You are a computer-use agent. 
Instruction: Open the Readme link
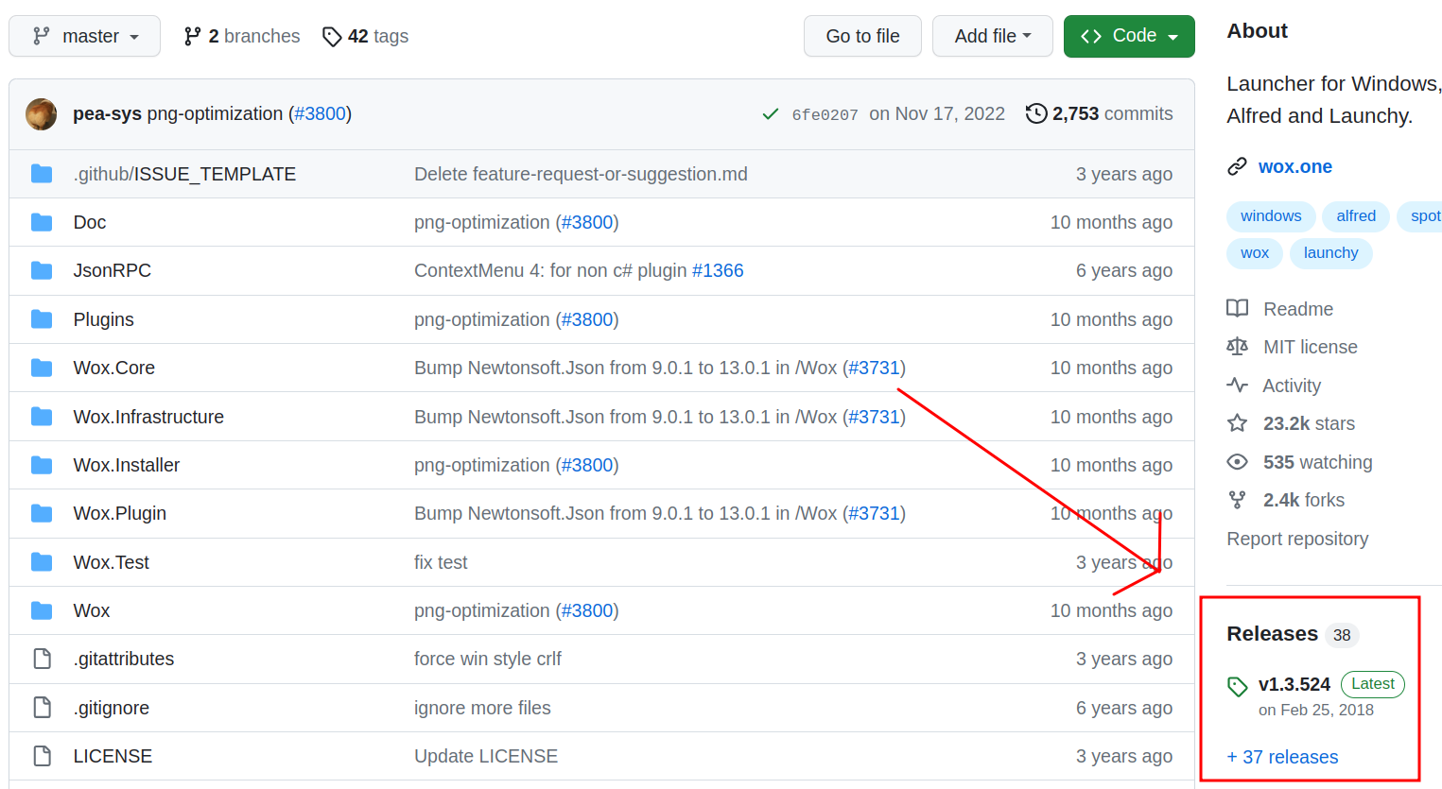1298,309
